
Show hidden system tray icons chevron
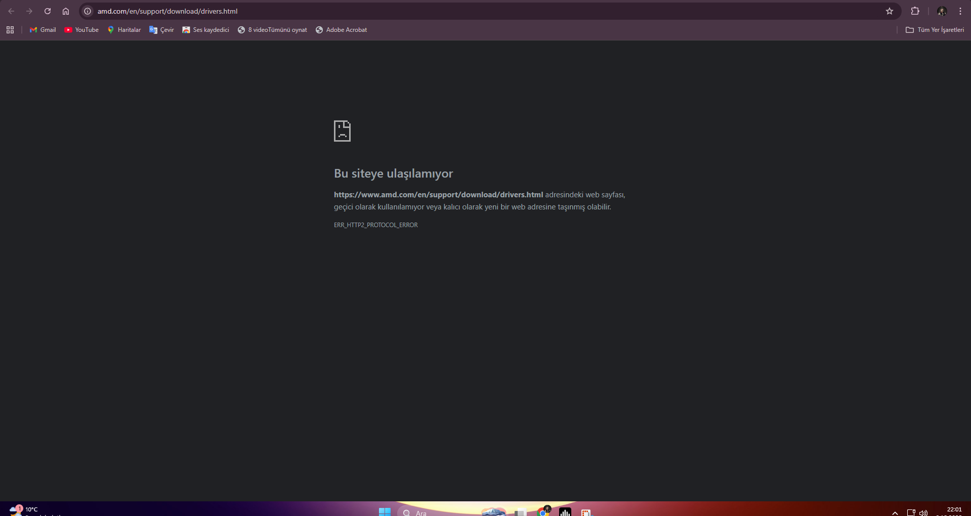pos(895,512)
